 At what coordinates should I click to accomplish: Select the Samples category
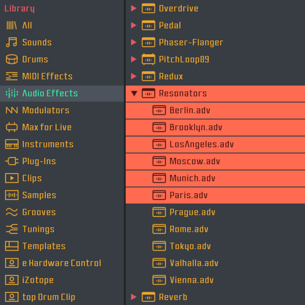[x=39, y=195]
